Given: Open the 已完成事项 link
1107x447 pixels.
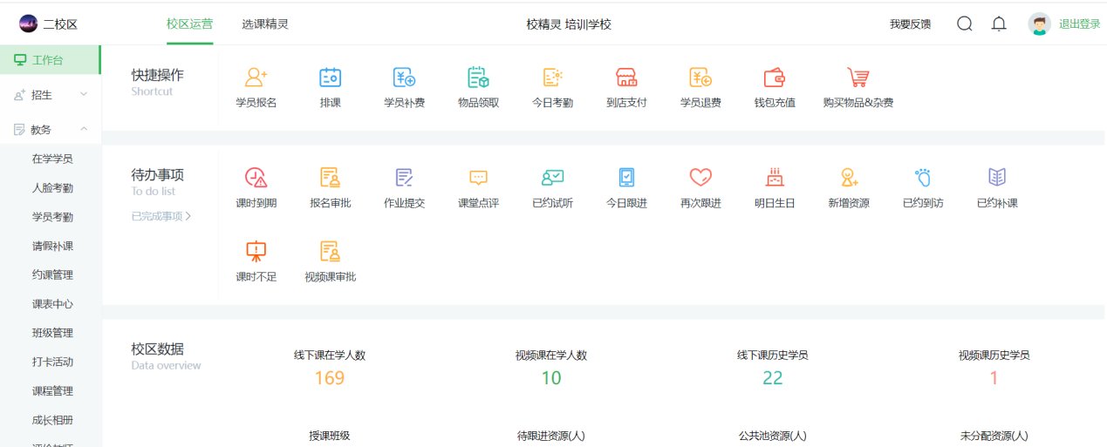Looking at the screenshot, I should pyautogui.click(x=161, y=216).
